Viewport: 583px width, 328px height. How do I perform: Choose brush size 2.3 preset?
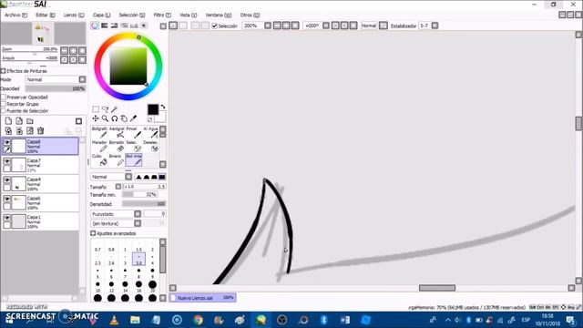pyautogui.click(x=97, y=260)
